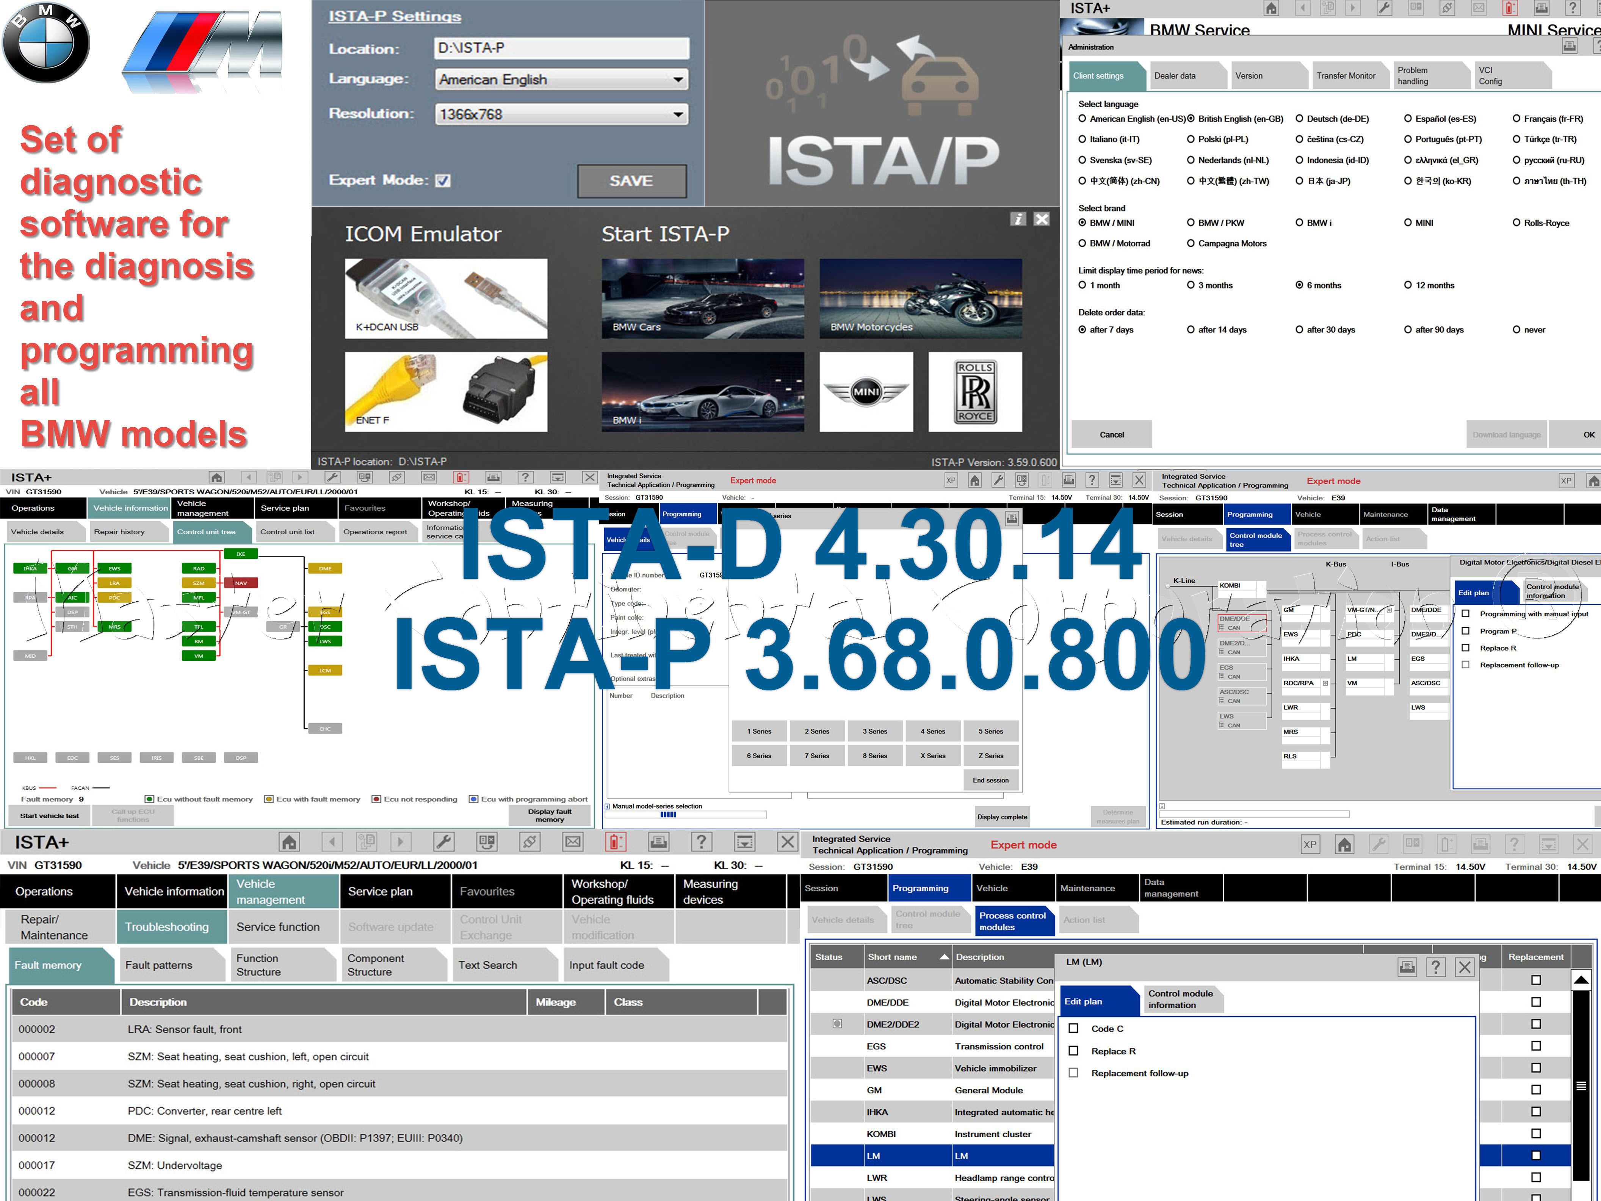
Task: Click print icon in LM (LM) dialog
Action: (x=1406, y=967)
